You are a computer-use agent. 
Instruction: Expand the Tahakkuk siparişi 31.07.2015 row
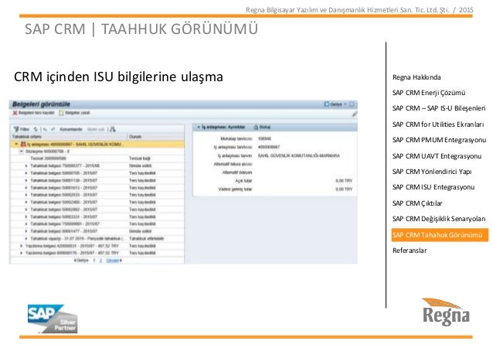pos(26,238)
